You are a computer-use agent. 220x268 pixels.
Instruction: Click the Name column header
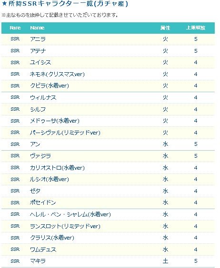click(x=37, y=28)
